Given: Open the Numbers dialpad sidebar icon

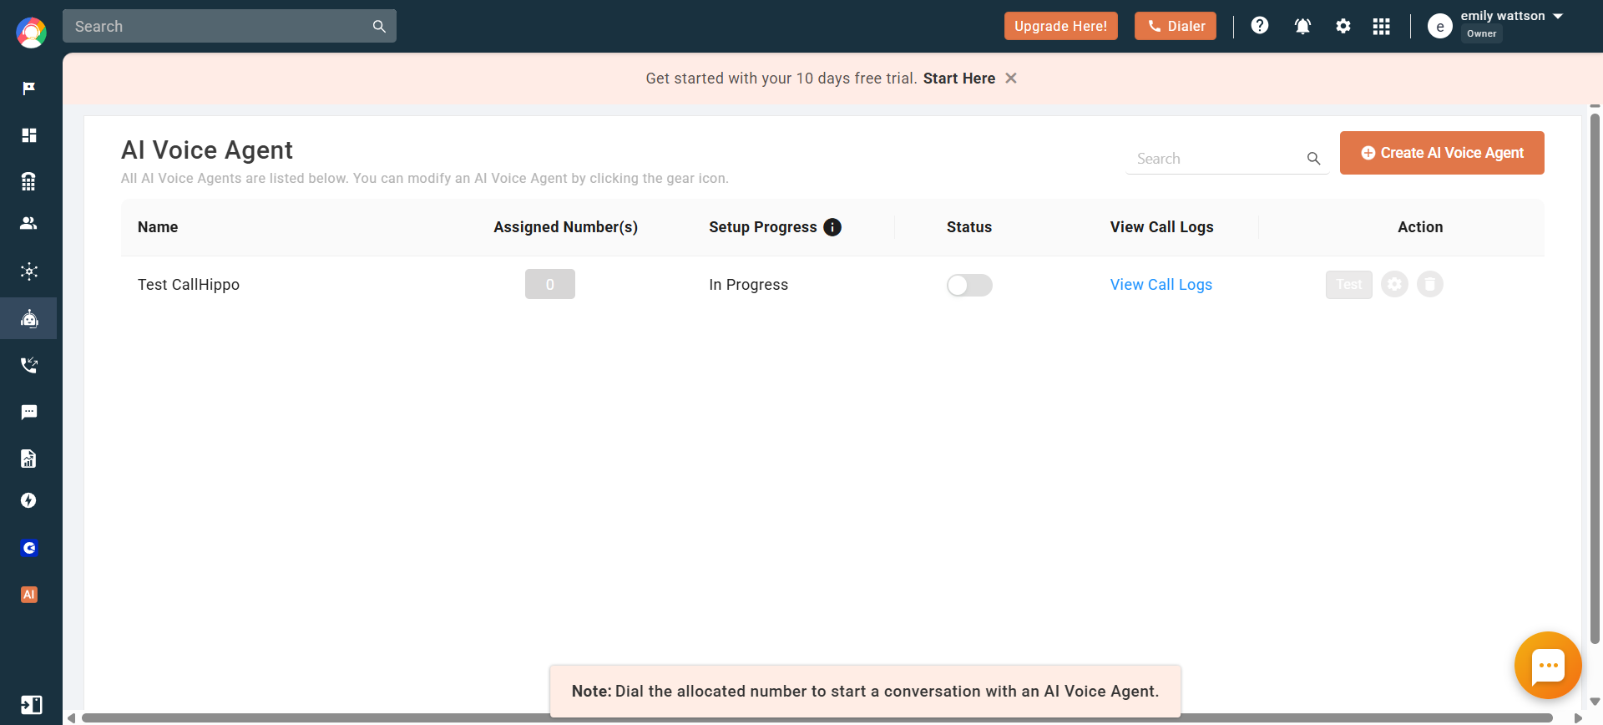Looking at the screenshot, I should click(29, 181).
